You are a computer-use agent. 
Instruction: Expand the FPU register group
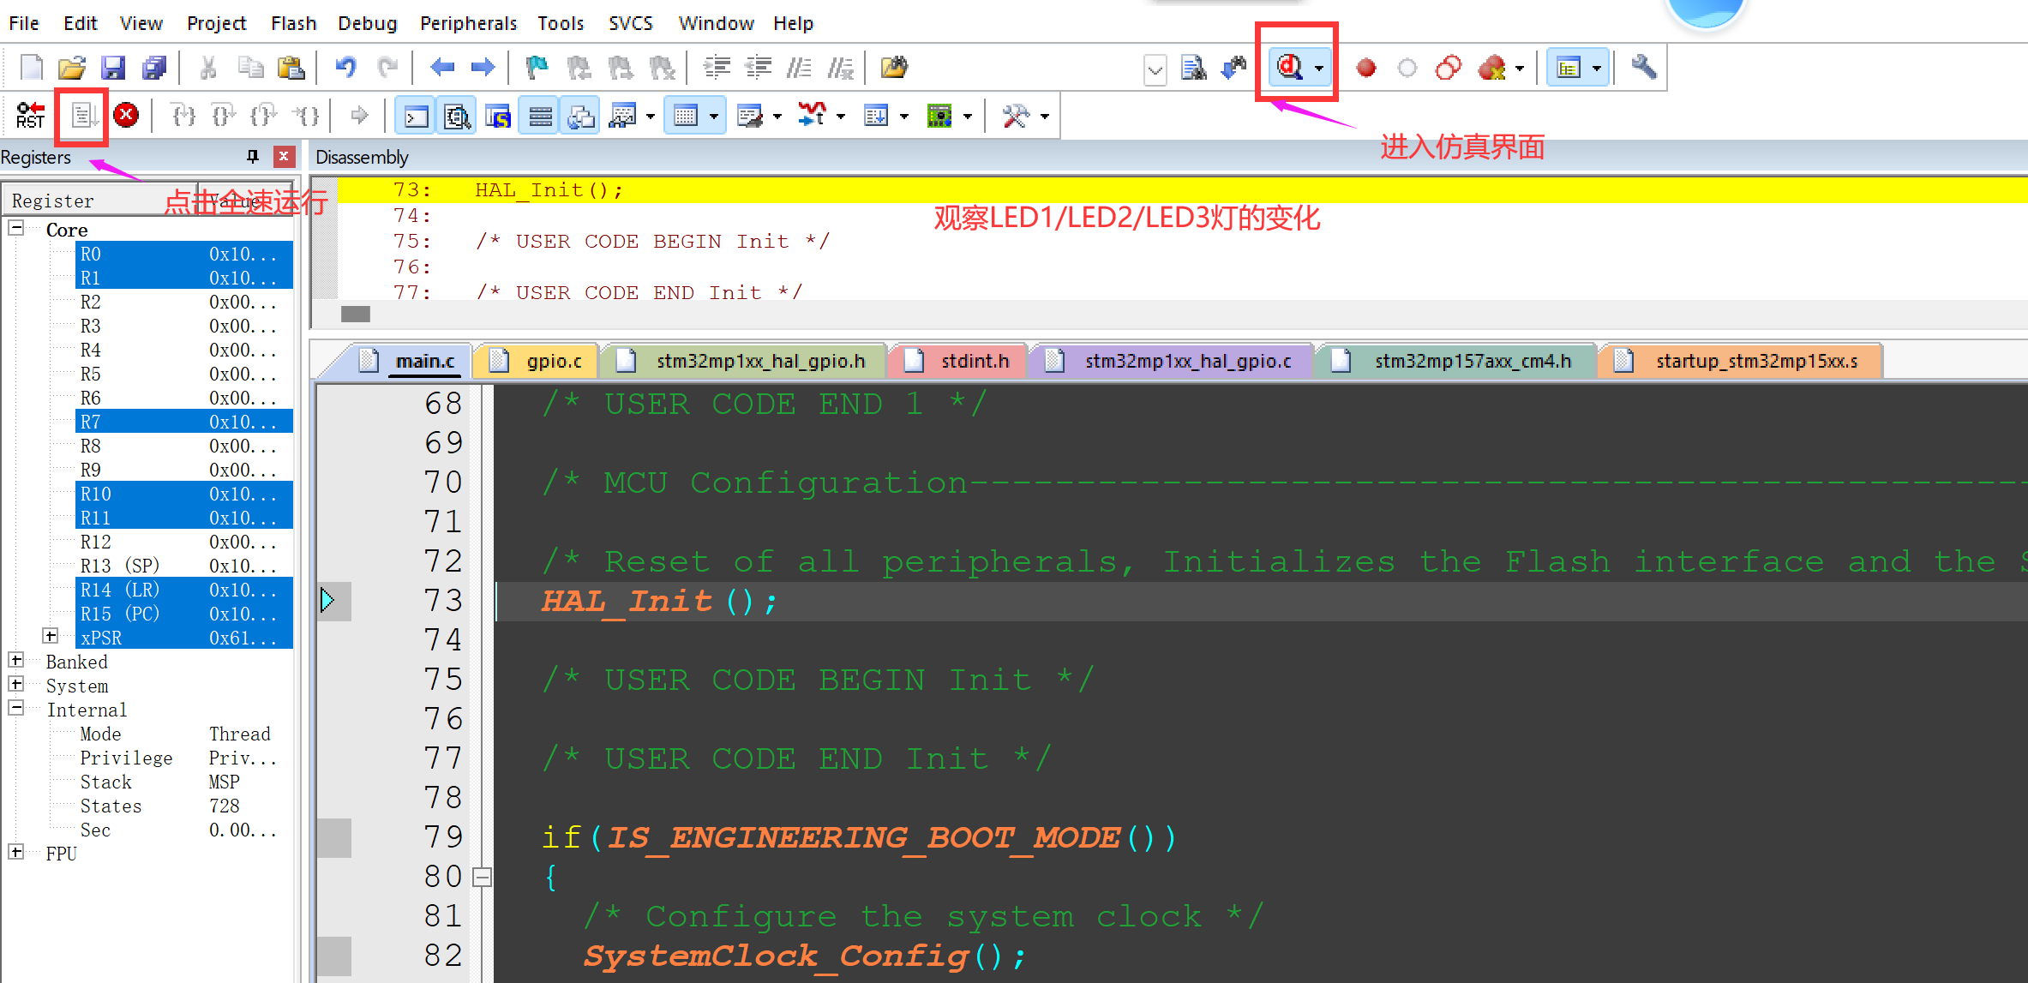point(16,852)
